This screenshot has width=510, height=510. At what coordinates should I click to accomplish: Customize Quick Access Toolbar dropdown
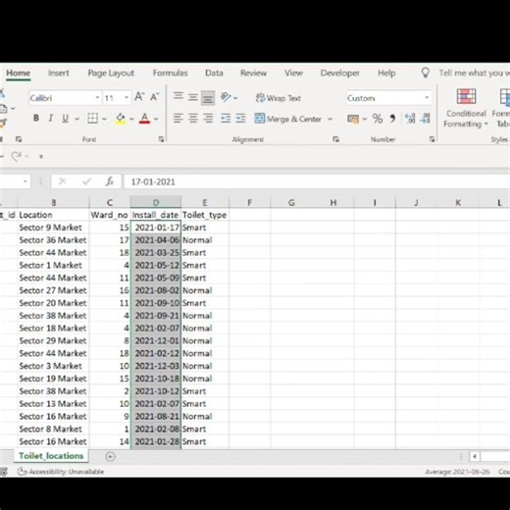point(41,156)
